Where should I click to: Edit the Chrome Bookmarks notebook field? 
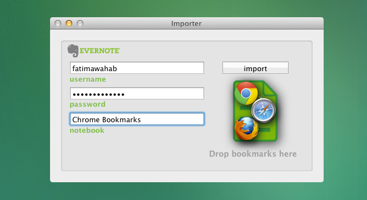137,119
